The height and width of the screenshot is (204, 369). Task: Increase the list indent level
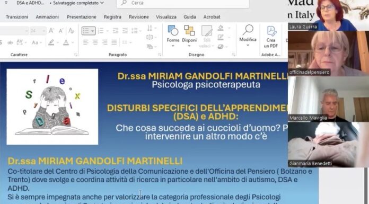point(125,31)
